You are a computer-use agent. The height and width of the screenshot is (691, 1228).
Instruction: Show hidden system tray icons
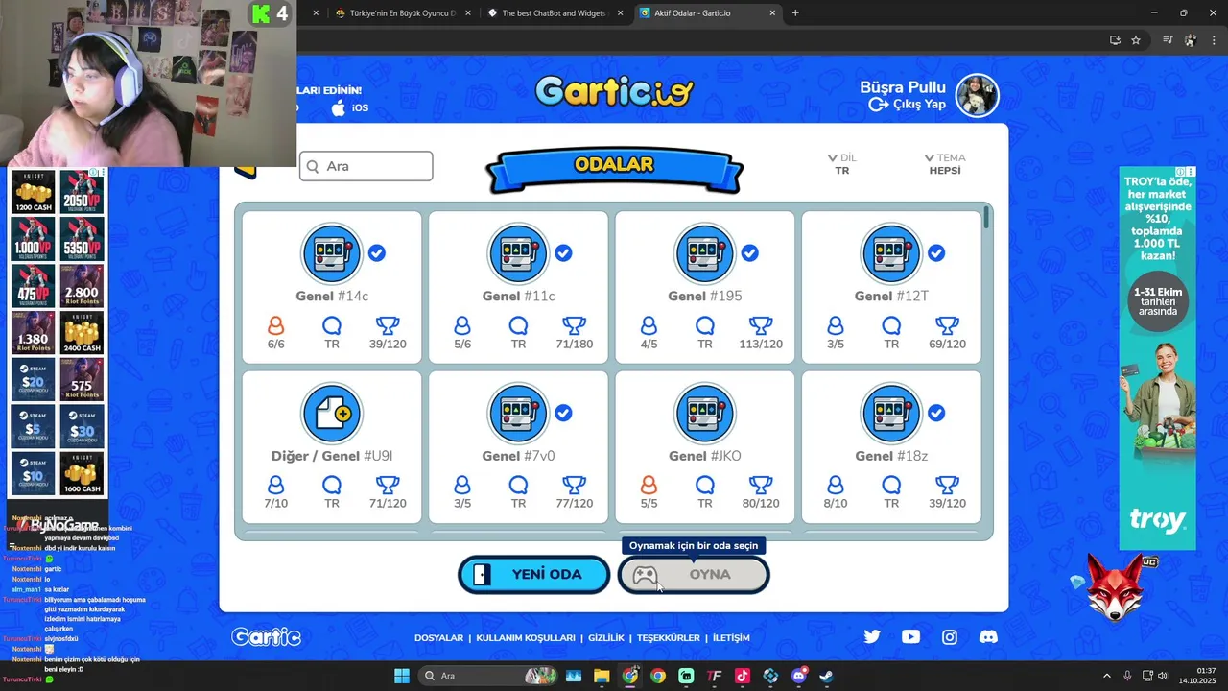click(1107, 676)
